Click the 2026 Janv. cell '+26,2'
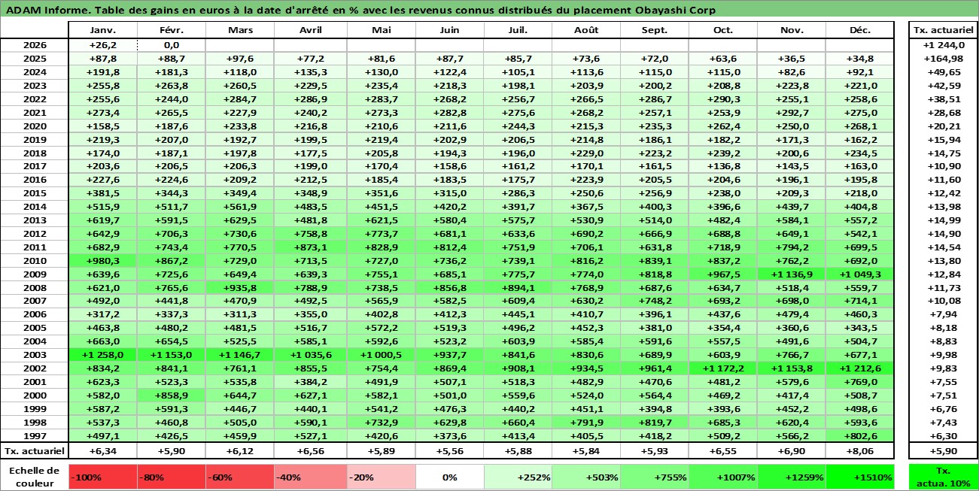979x491 pixels. [102, 45]
